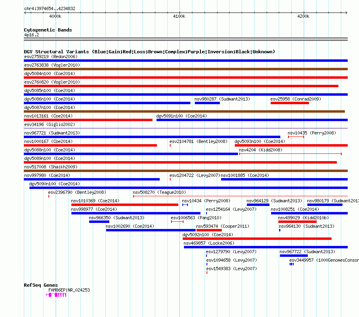
Task: Select dgv5089n100 (Coe2014) label
Action: pos(50,158)
